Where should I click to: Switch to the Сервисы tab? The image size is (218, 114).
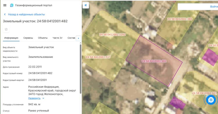(28, 38)
